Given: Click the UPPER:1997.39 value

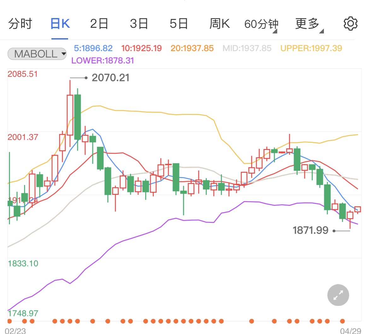Looking at the screenshot, I should (x=311, y=48).
